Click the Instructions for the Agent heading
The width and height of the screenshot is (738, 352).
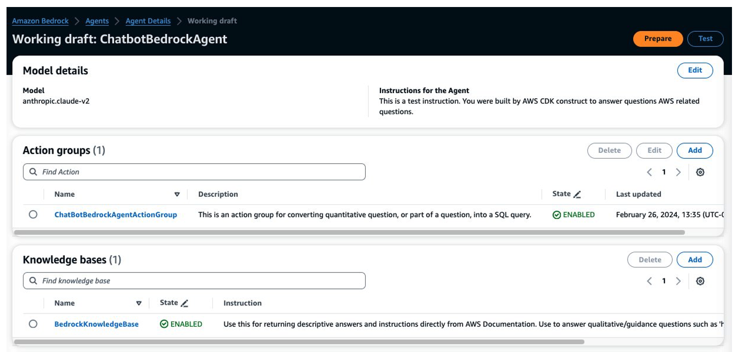tap(424, 91)
